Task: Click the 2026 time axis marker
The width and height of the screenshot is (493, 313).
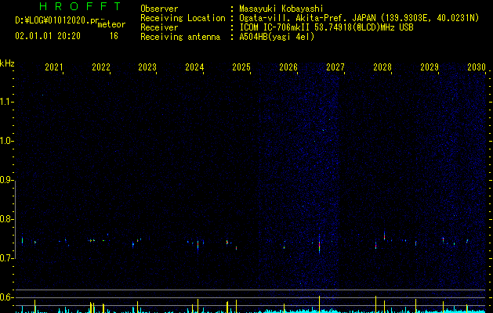Action: point(288,67)
